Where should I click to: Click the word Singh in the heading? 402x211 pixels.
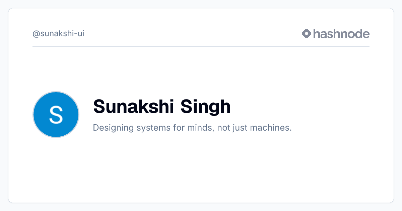(206, 107)
